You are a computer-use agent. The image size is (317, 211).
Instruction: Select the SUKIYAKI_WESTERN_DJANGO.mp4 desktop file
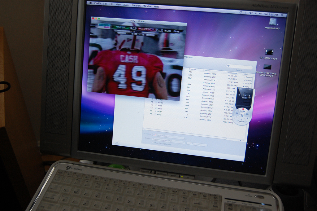click(x=267, y=70)
